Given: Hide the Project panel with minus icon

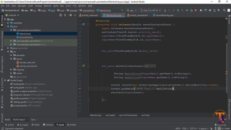Looking at the screenshot, I should tap(75, 15).
